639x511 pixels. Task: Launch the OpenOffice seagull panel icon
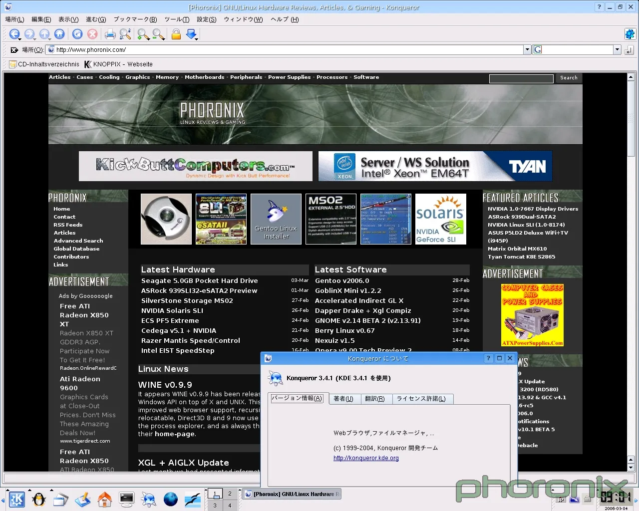192,499
